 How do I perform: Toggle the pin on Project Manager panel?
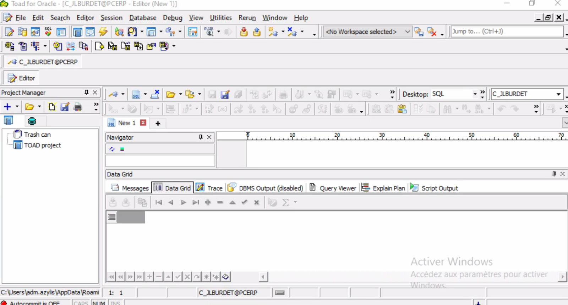86,92
